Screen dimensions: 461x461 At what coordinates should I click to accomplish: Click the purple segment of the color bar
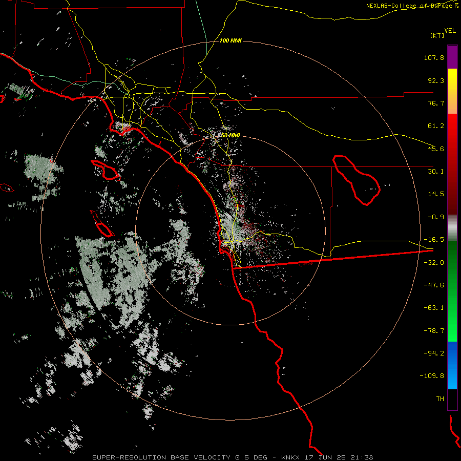[452, 57]
